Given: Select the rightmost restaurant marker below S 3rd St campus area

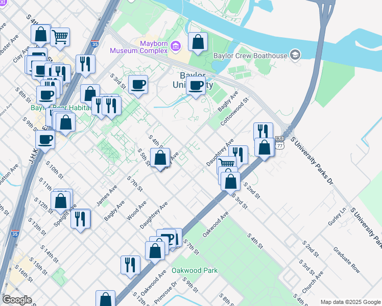Looking at the screenshot, I should click(x=111, y=107).
